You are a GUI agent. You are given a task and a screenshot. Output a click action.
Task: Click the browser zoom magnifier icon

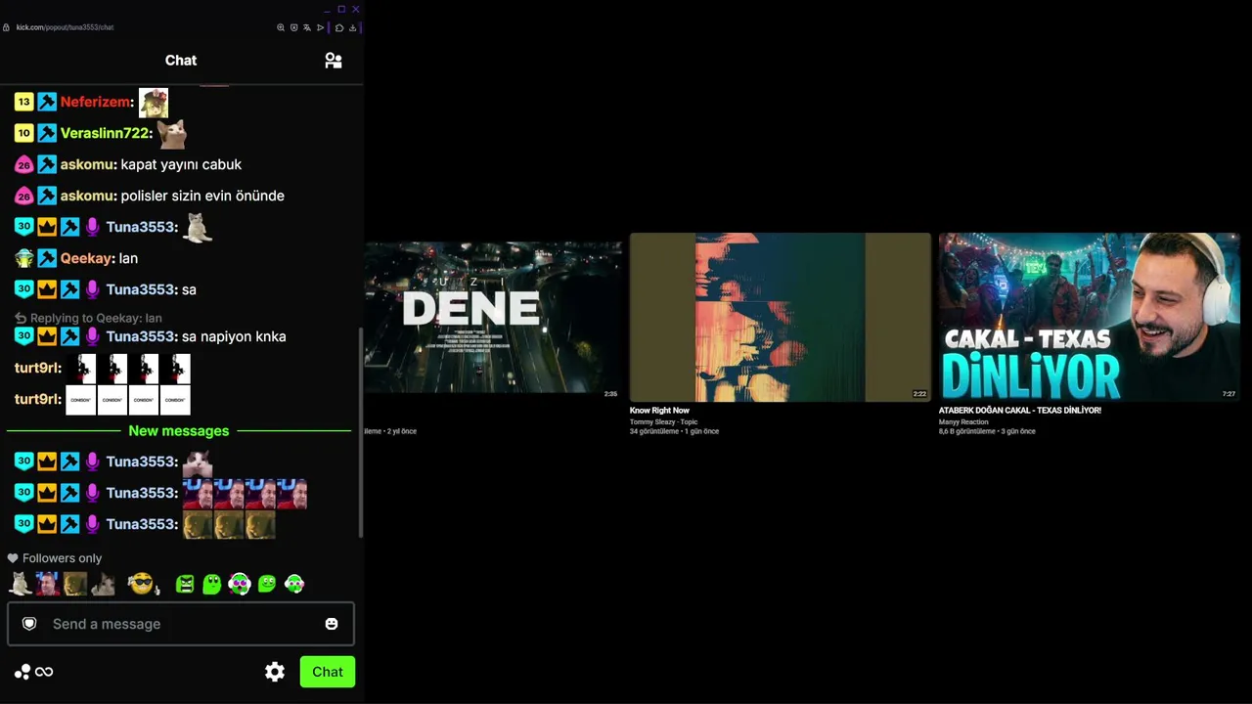coord(281,27)
